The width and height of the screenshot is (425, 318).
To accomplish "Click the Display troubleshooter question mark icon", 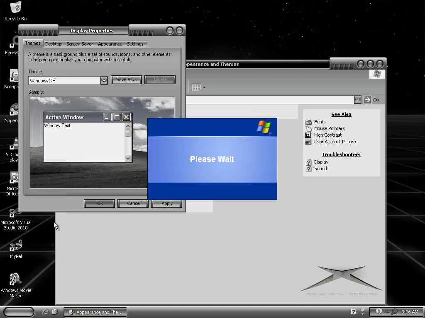I will coord(308,162).
